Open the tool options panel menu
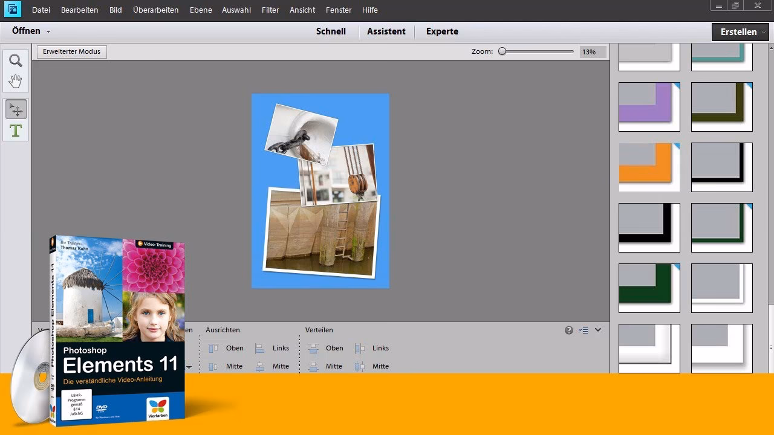The width and height of the screenshot is (774, 435). coord(584,330)
